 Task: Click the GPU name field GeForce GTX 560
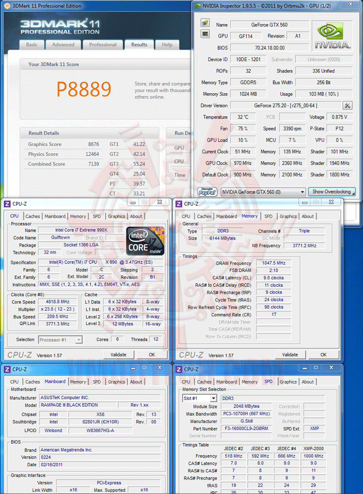pyautogui.click(x=269, y=25)
